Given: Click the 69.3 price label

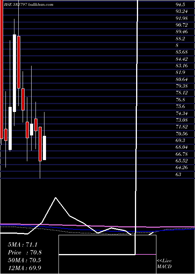Looking at the screenshot, I should coord(180,141).
